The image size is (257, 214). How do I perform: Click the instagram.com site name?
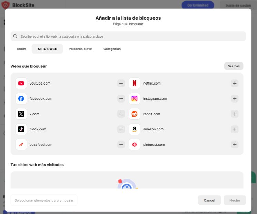click(155, 99)
